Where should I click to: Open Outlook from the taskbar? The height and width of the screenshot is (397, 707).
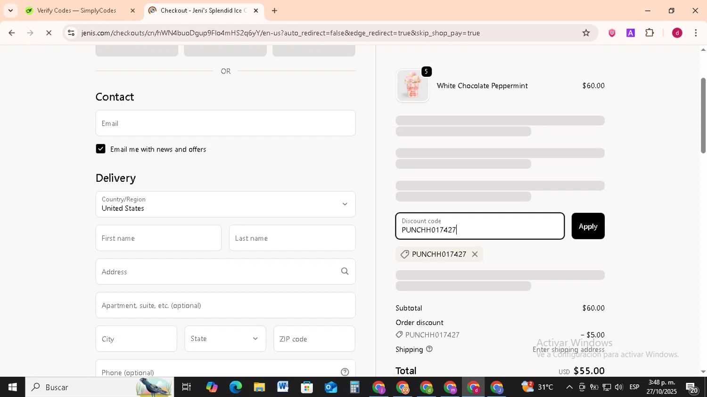pyautogui.click(x=331, y=387)
